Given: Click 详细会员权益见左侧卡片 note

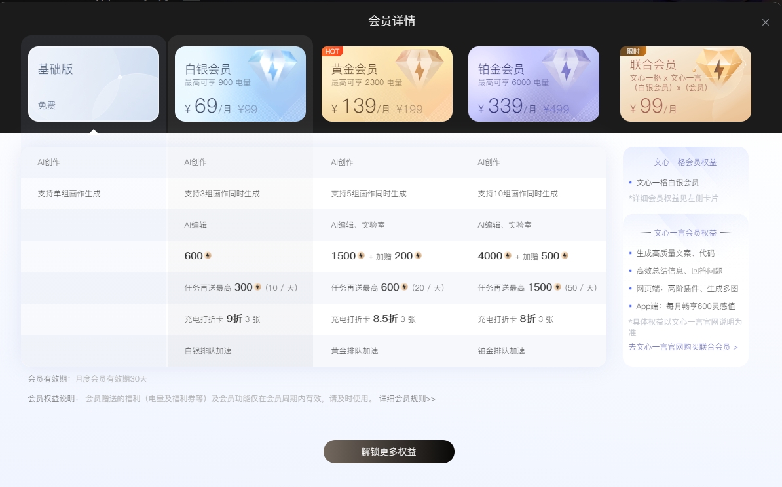Looking at the screenshot, I should tap(673, 198).
